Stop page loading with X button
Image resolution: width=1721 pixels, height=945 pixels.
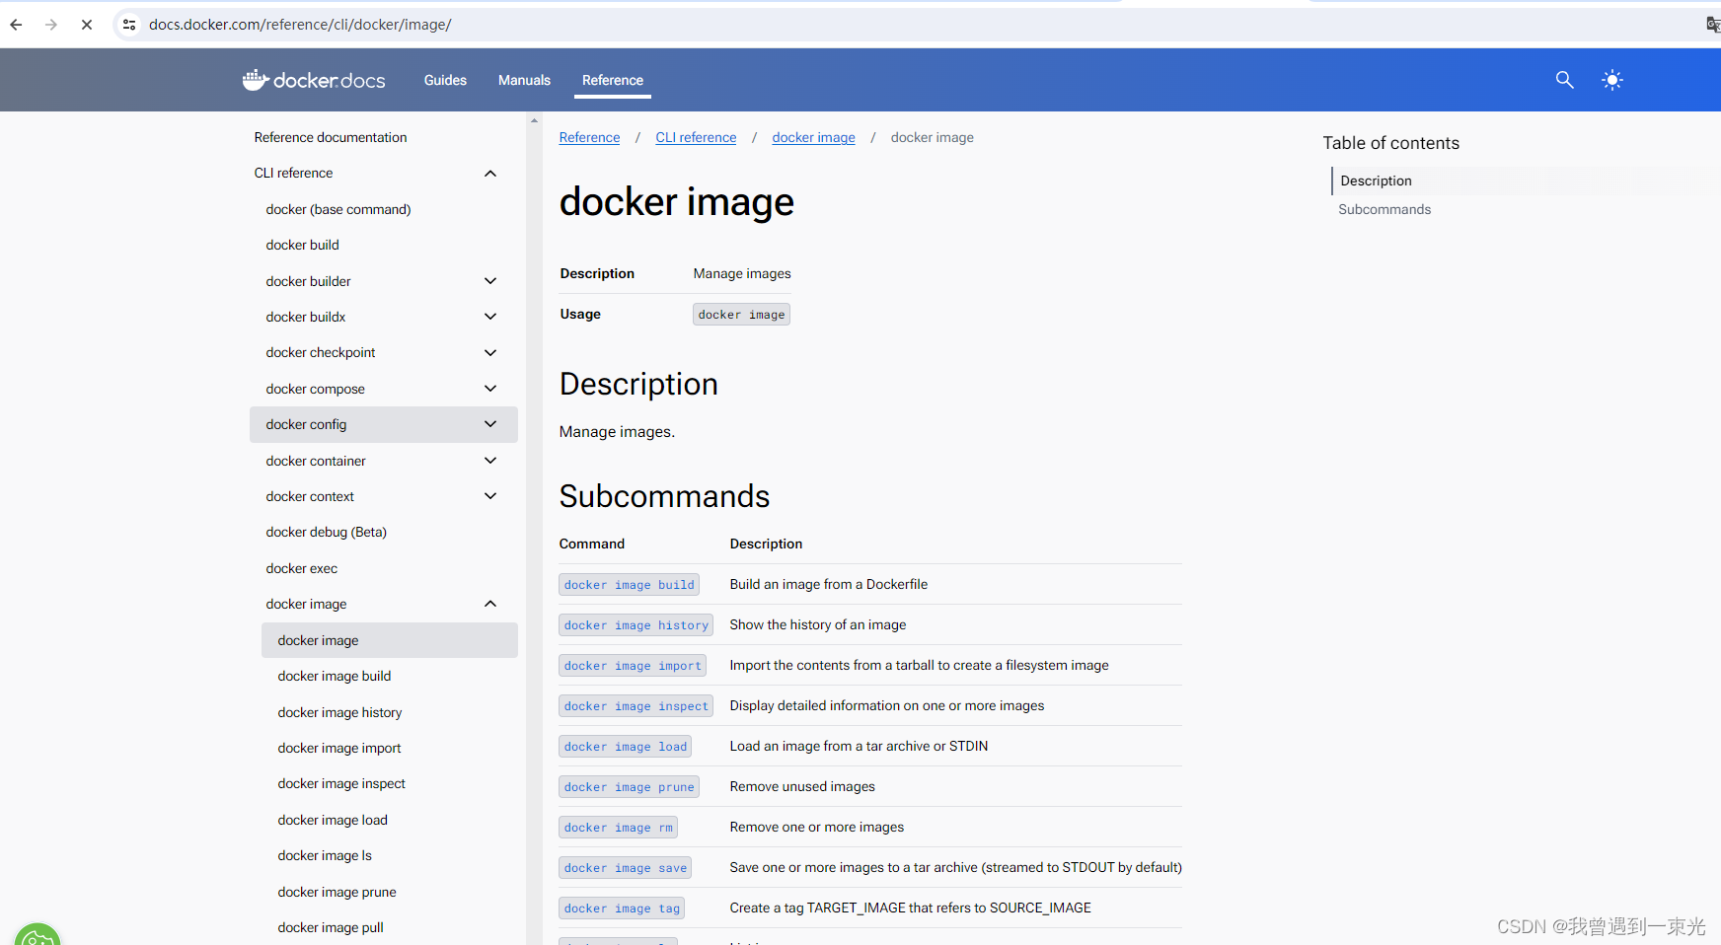[x=87, y=25]
